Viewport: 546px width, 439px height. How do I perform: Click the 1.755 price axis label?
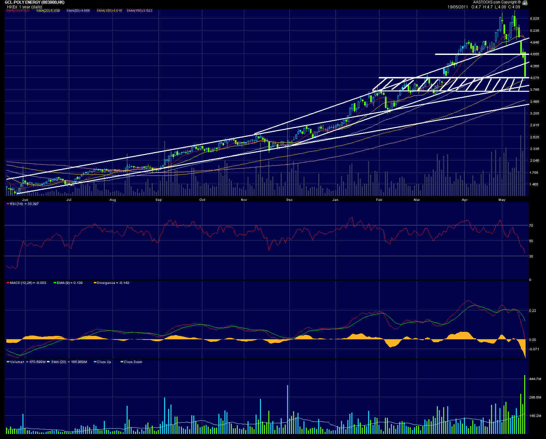click(535, 173)
